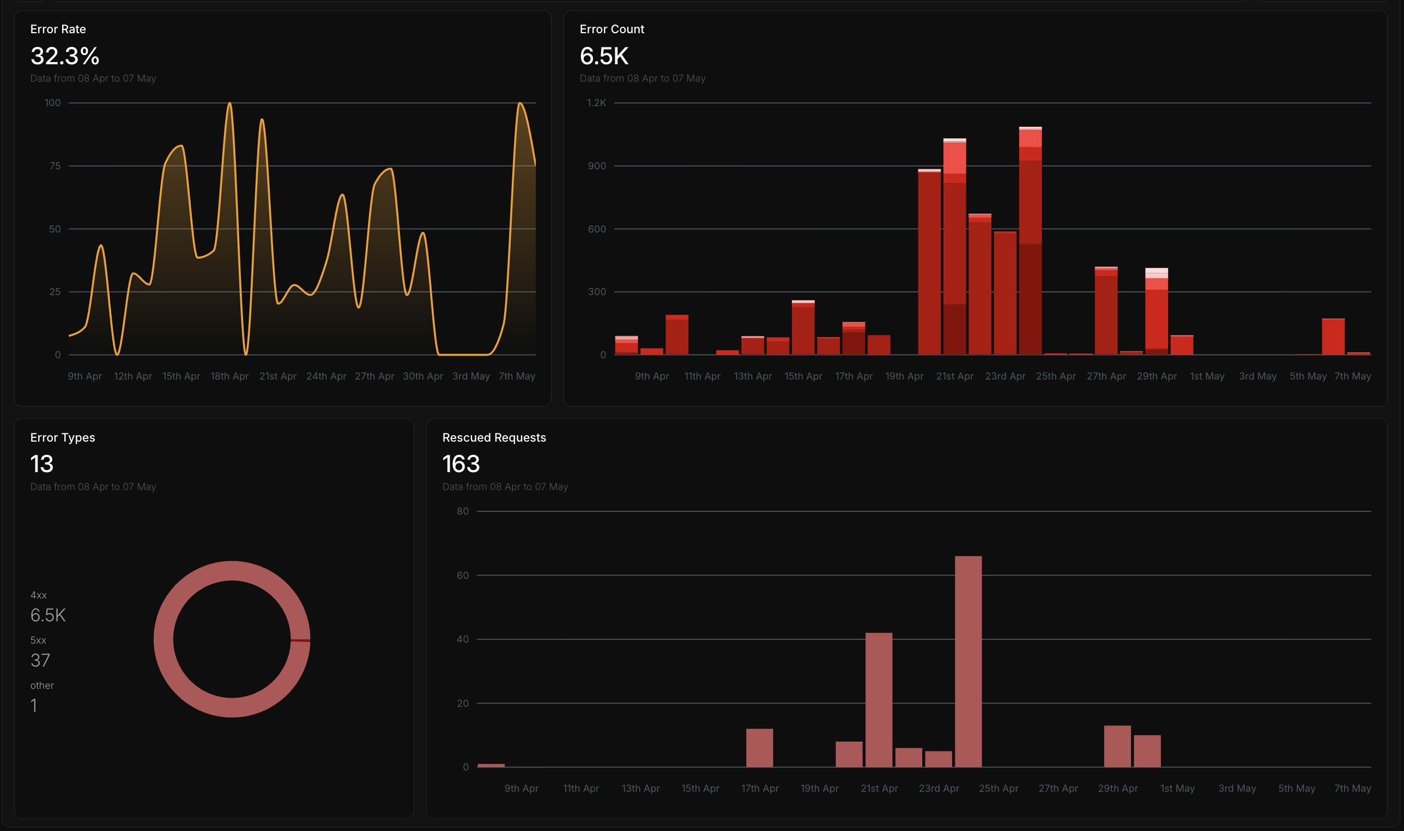Click the 6.5K value under 4xx
The image size is (1404, 831).
click(x=48, y=615)
